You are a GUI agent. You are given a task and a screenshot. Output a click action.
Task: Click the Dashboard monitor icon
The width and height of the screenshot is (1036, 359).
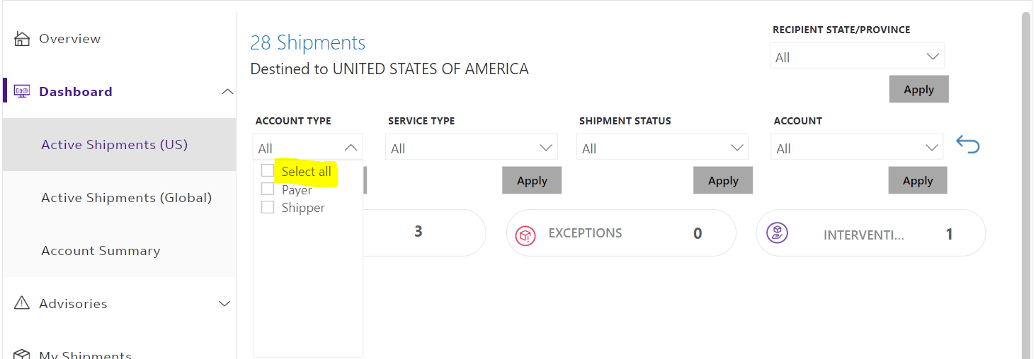coord(22,92)
